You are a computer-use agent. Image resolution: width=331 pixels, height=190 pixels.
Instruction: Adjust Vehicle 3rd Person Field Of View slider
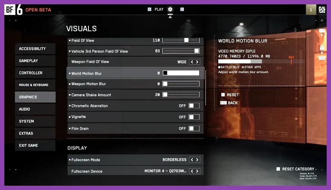tap(181, 51)
